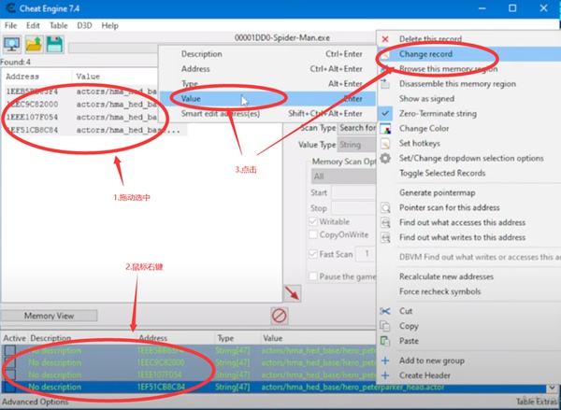Viewport: 561px width, 410px height.
Task: Open the Table menu
Action: 58,25
